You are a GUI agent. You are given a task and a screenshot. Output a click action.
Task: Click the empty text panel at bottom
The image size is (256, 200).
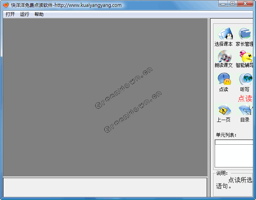pyautogui.click(x=105, y=187)
